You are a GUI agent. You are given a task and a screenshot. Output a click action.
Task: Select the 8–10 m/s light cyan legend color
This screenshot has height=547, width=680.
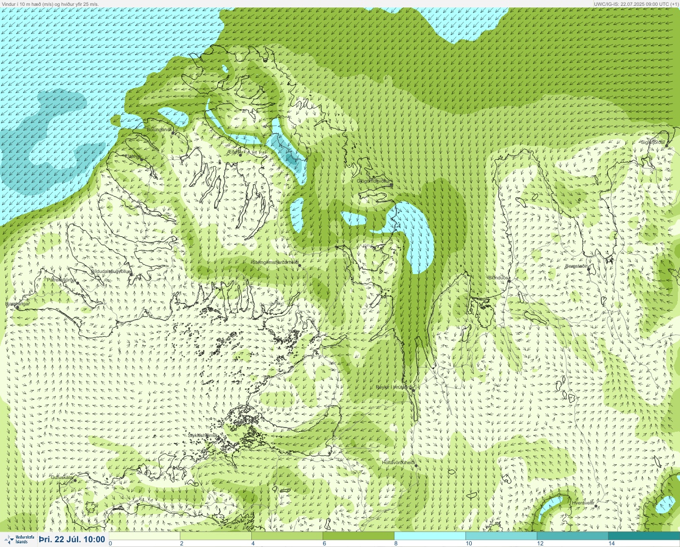point(430,536)
